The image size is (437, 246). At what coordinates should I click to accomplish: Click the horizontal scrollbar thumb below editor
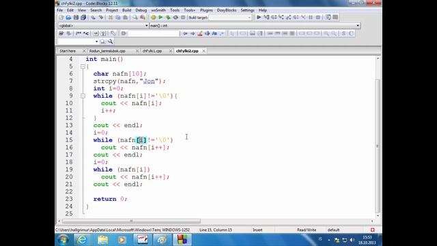[131, 221]
